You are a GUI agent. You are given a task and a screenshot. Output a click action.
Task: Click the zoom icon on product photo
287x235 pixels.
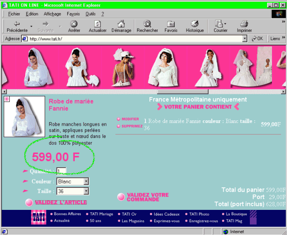pyautogui.click(x=7, y=99)
